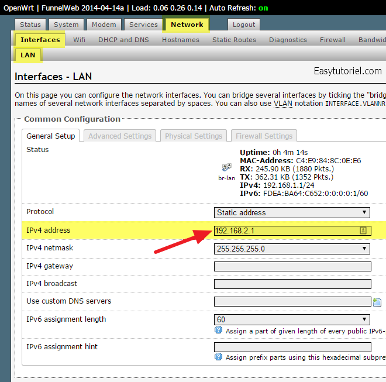The image size is (386, 382).
Task: Click the IPv4 address input field
Action: point(292,230)
